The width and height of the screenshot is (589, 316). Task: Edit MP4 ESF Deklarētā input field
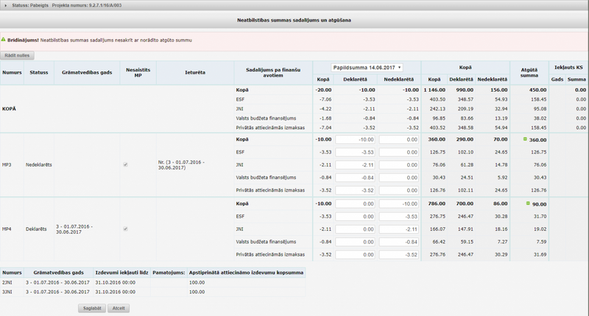coord(356,216)
